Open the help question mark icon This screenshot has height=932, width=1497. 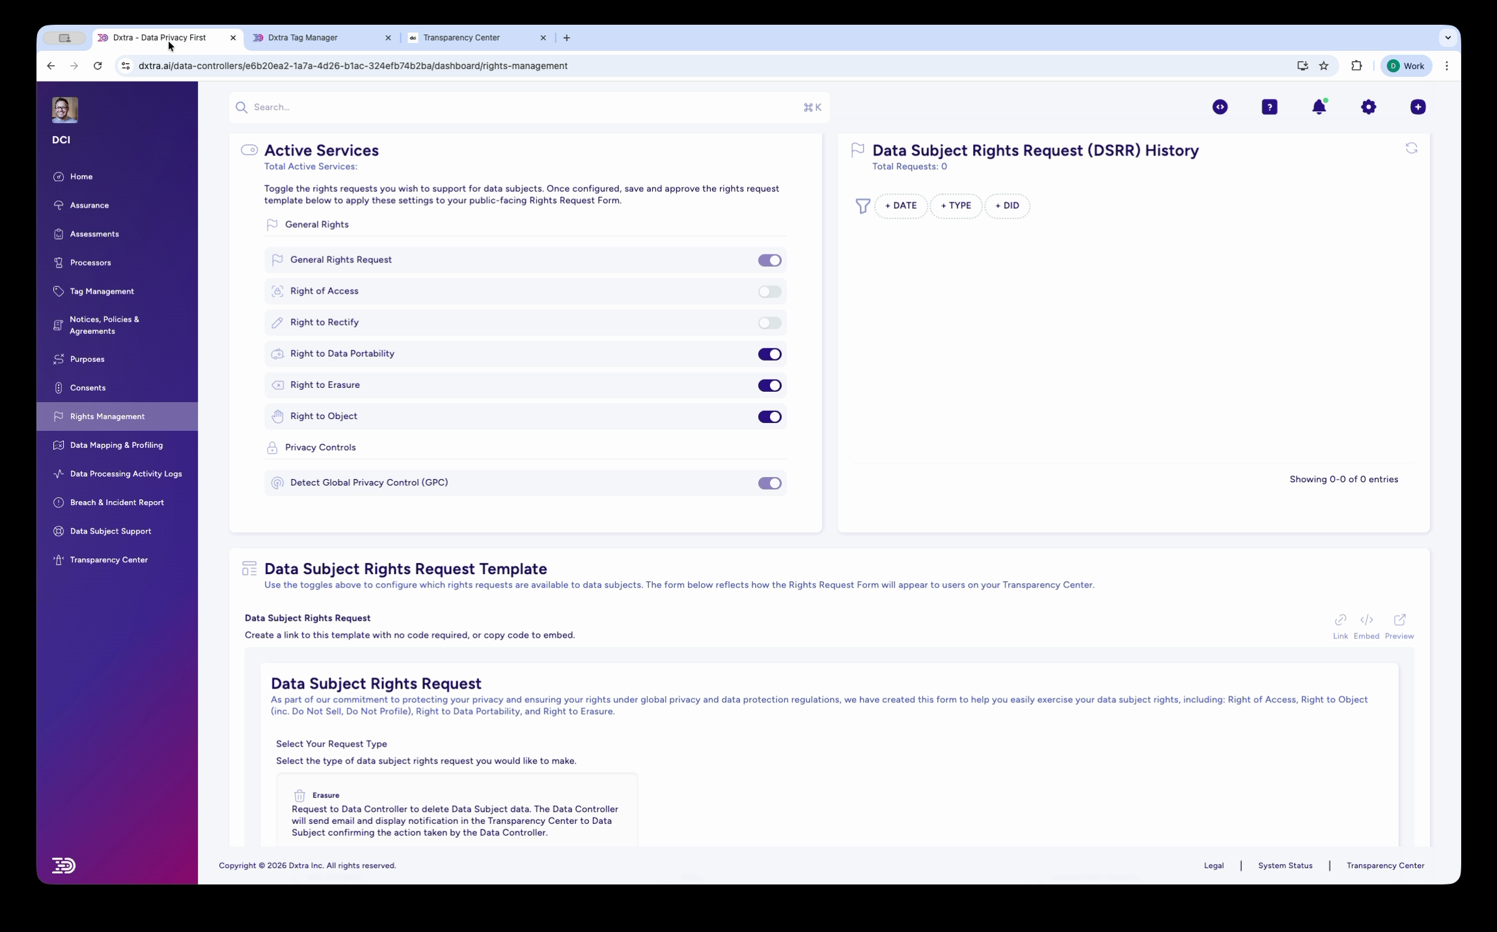tap(1269, 107)
